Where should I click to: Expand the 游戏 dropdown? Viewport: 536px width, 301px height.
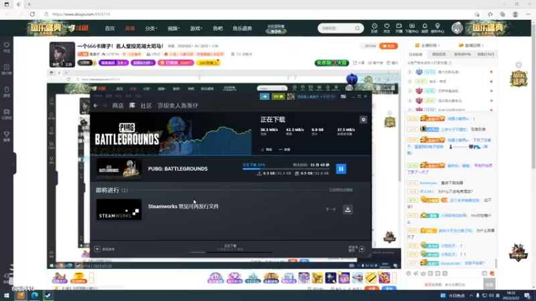coord(196,28)
